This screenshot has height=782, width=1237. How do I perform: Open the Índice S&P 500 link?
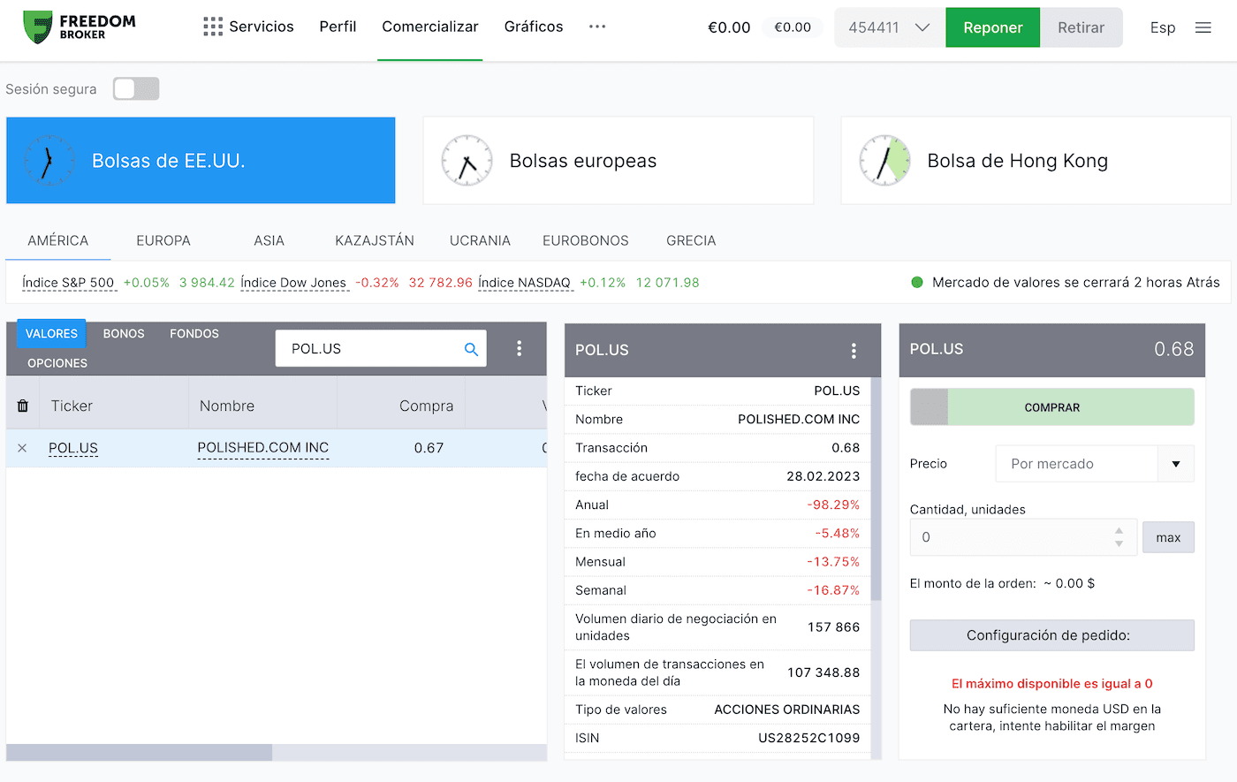pyautogui.click(x=68, y=283)
